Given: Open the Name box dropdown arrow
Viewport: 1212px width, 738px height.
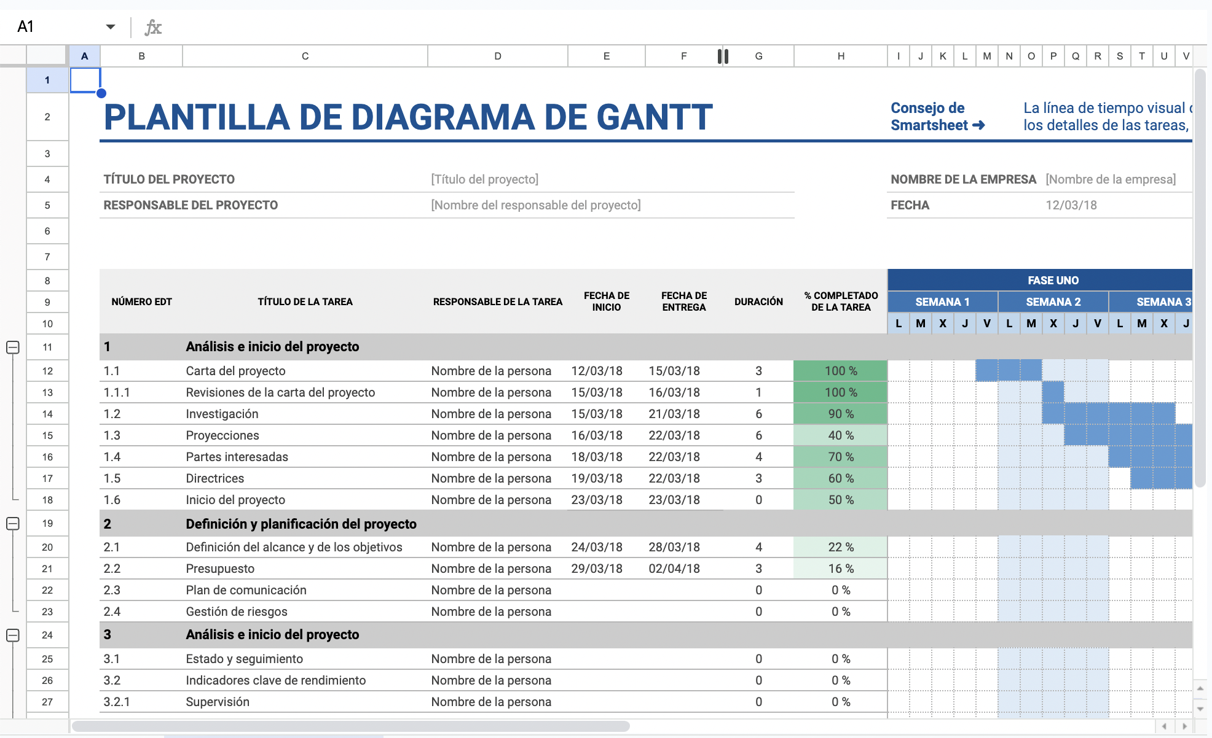Looking at the screenshot, I should pyautogui.click(x=111, y=27).
